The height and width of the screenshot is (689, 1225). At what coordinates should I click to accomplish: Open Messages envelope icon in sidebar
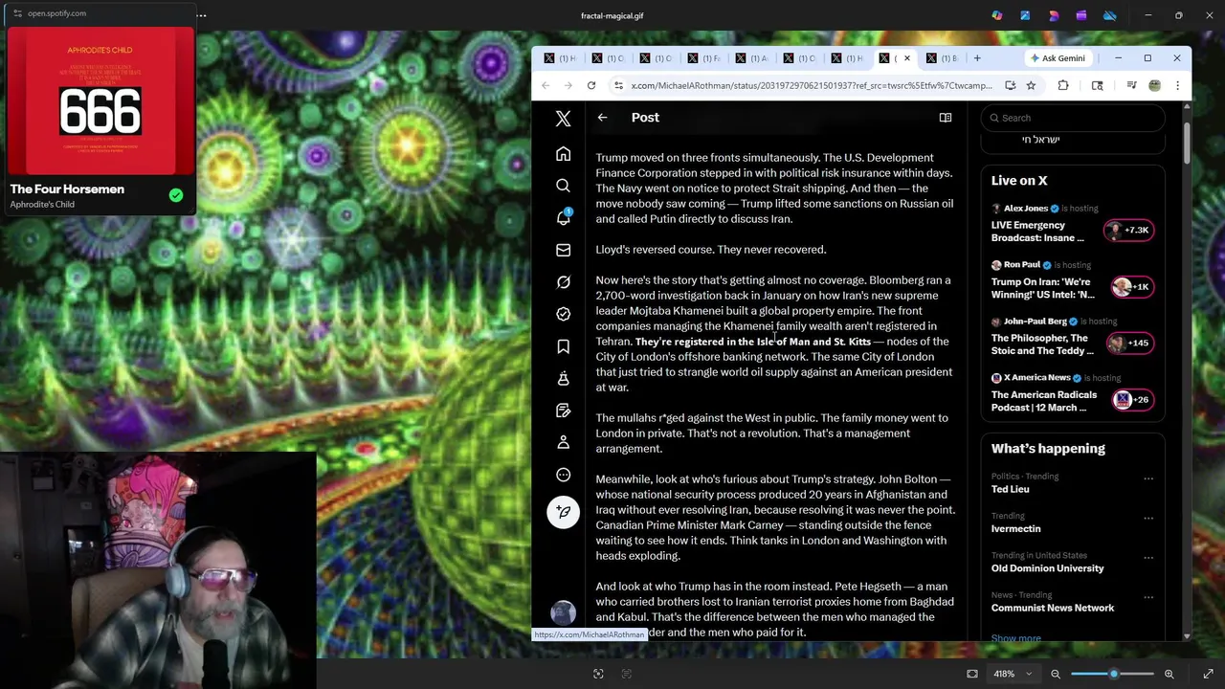click(x=563, y=250)
